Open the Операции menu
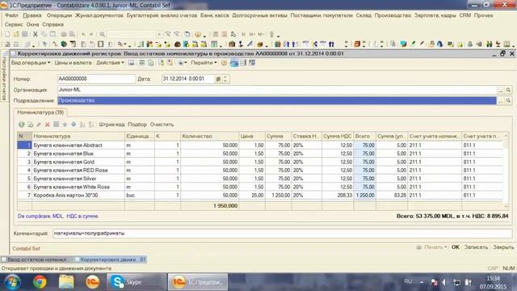 point(59,15)
